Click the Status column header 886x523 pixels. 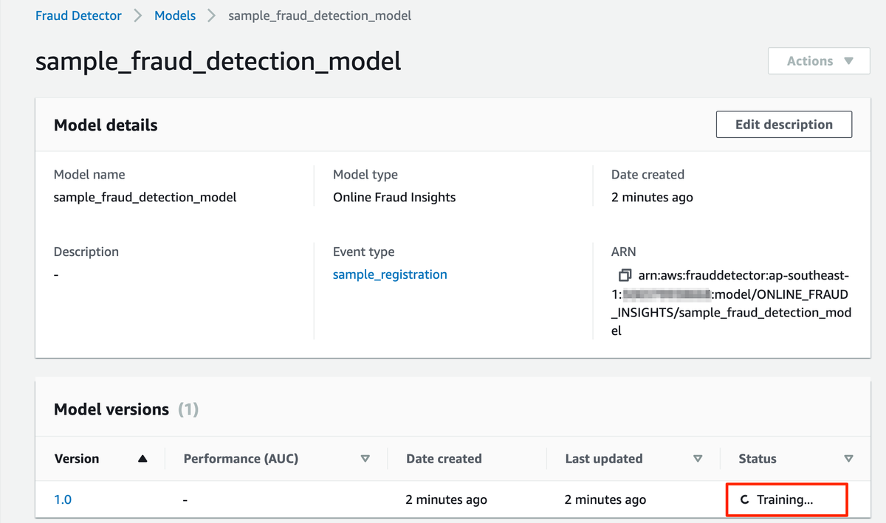coord(758,459)
